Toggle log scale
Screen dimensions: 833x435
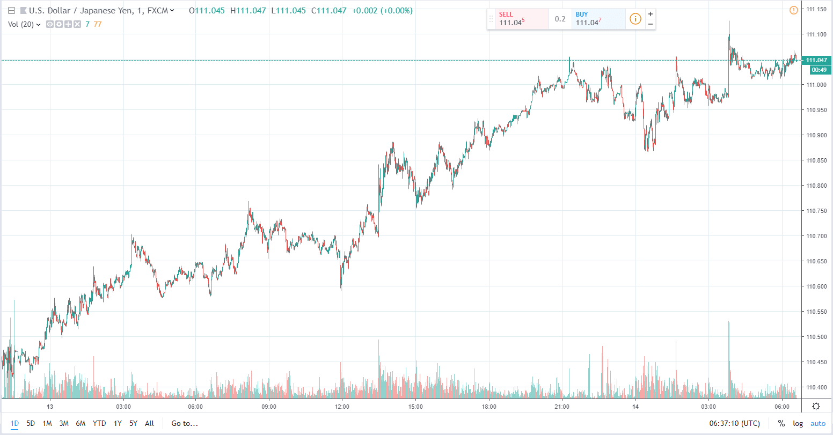[798, 423]
